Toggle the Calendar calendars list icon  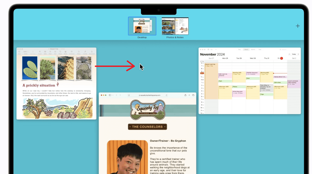(208, 50)
